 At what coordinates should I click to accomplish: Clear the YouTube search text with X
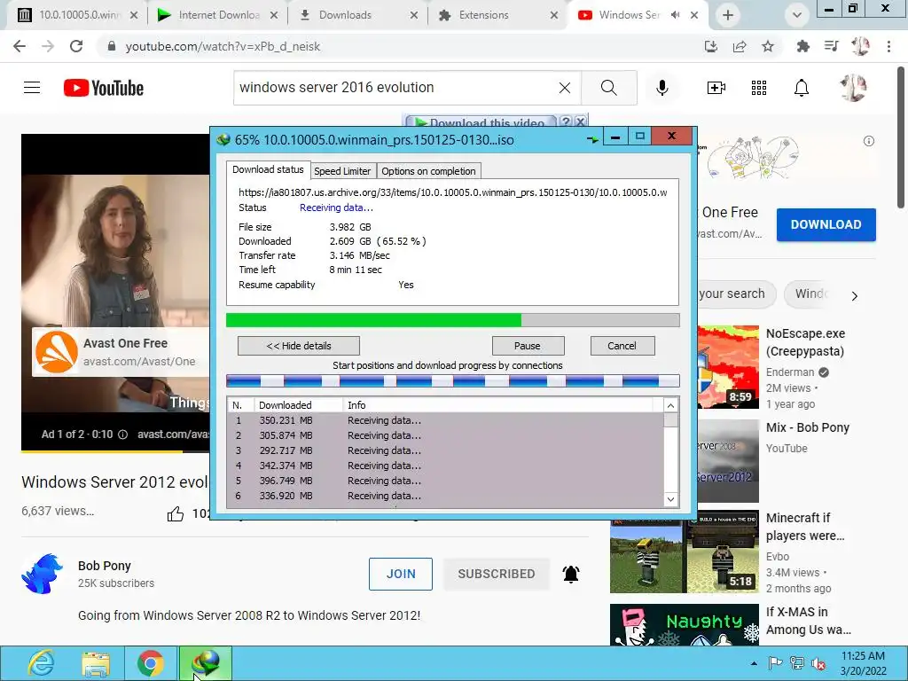(x=565, y=88)
